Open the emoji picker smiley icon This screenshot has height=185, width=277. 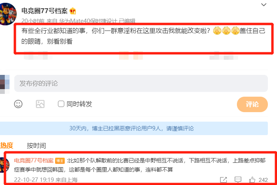point(18,104)
